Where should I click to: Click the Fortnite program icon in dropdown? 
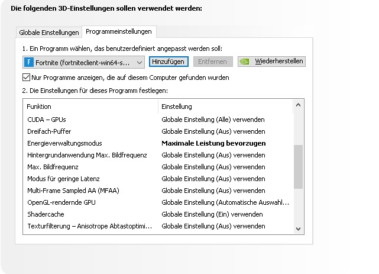29,62
